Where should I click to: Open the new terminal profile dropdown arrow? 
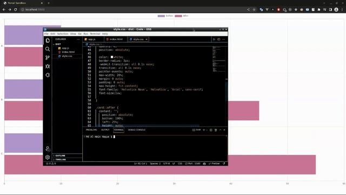pos(207,130)
